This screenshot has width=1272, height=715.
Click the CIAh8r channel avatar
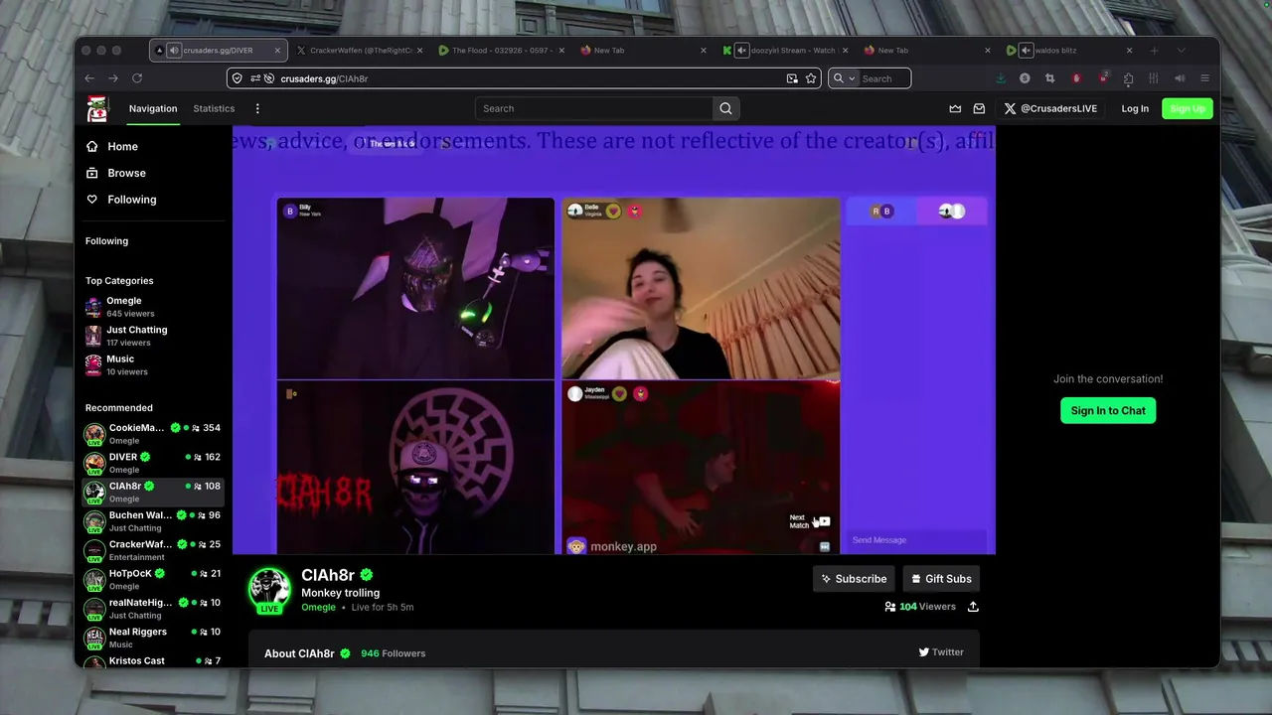pyautogui.click(x=268, y=589)
